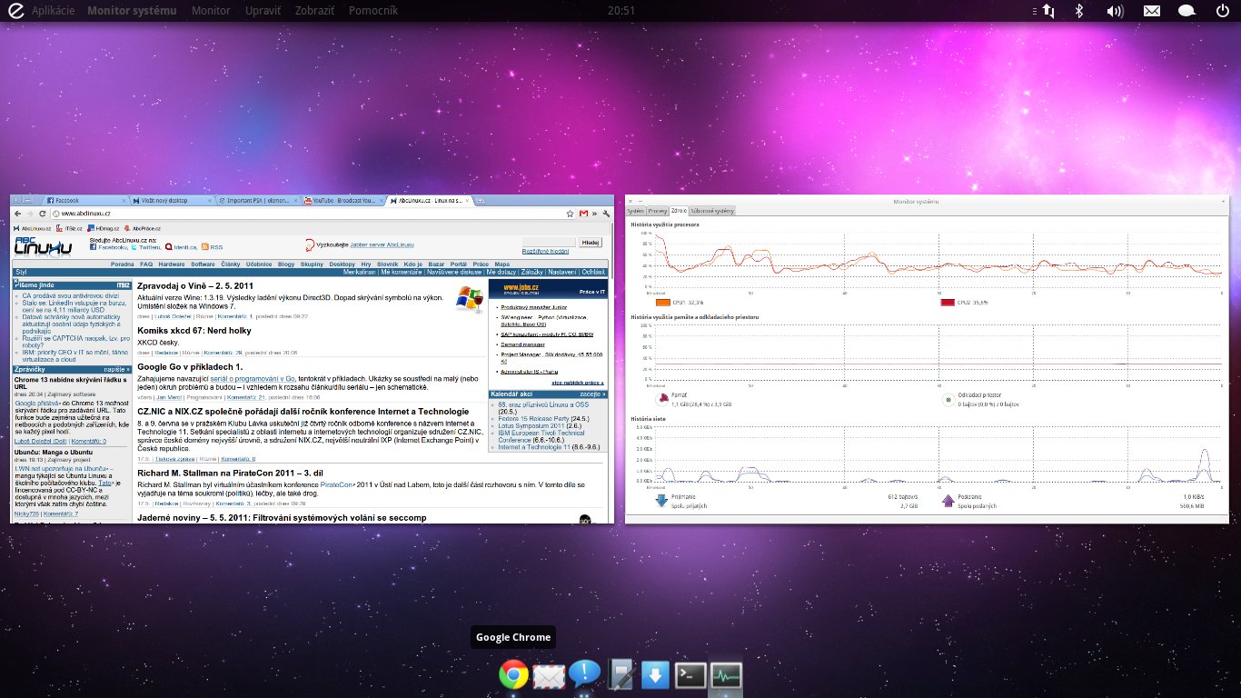Click the Odkladací priestor swap pie icon
Viewport: 1241px width, 698px height.
point(948,398)
